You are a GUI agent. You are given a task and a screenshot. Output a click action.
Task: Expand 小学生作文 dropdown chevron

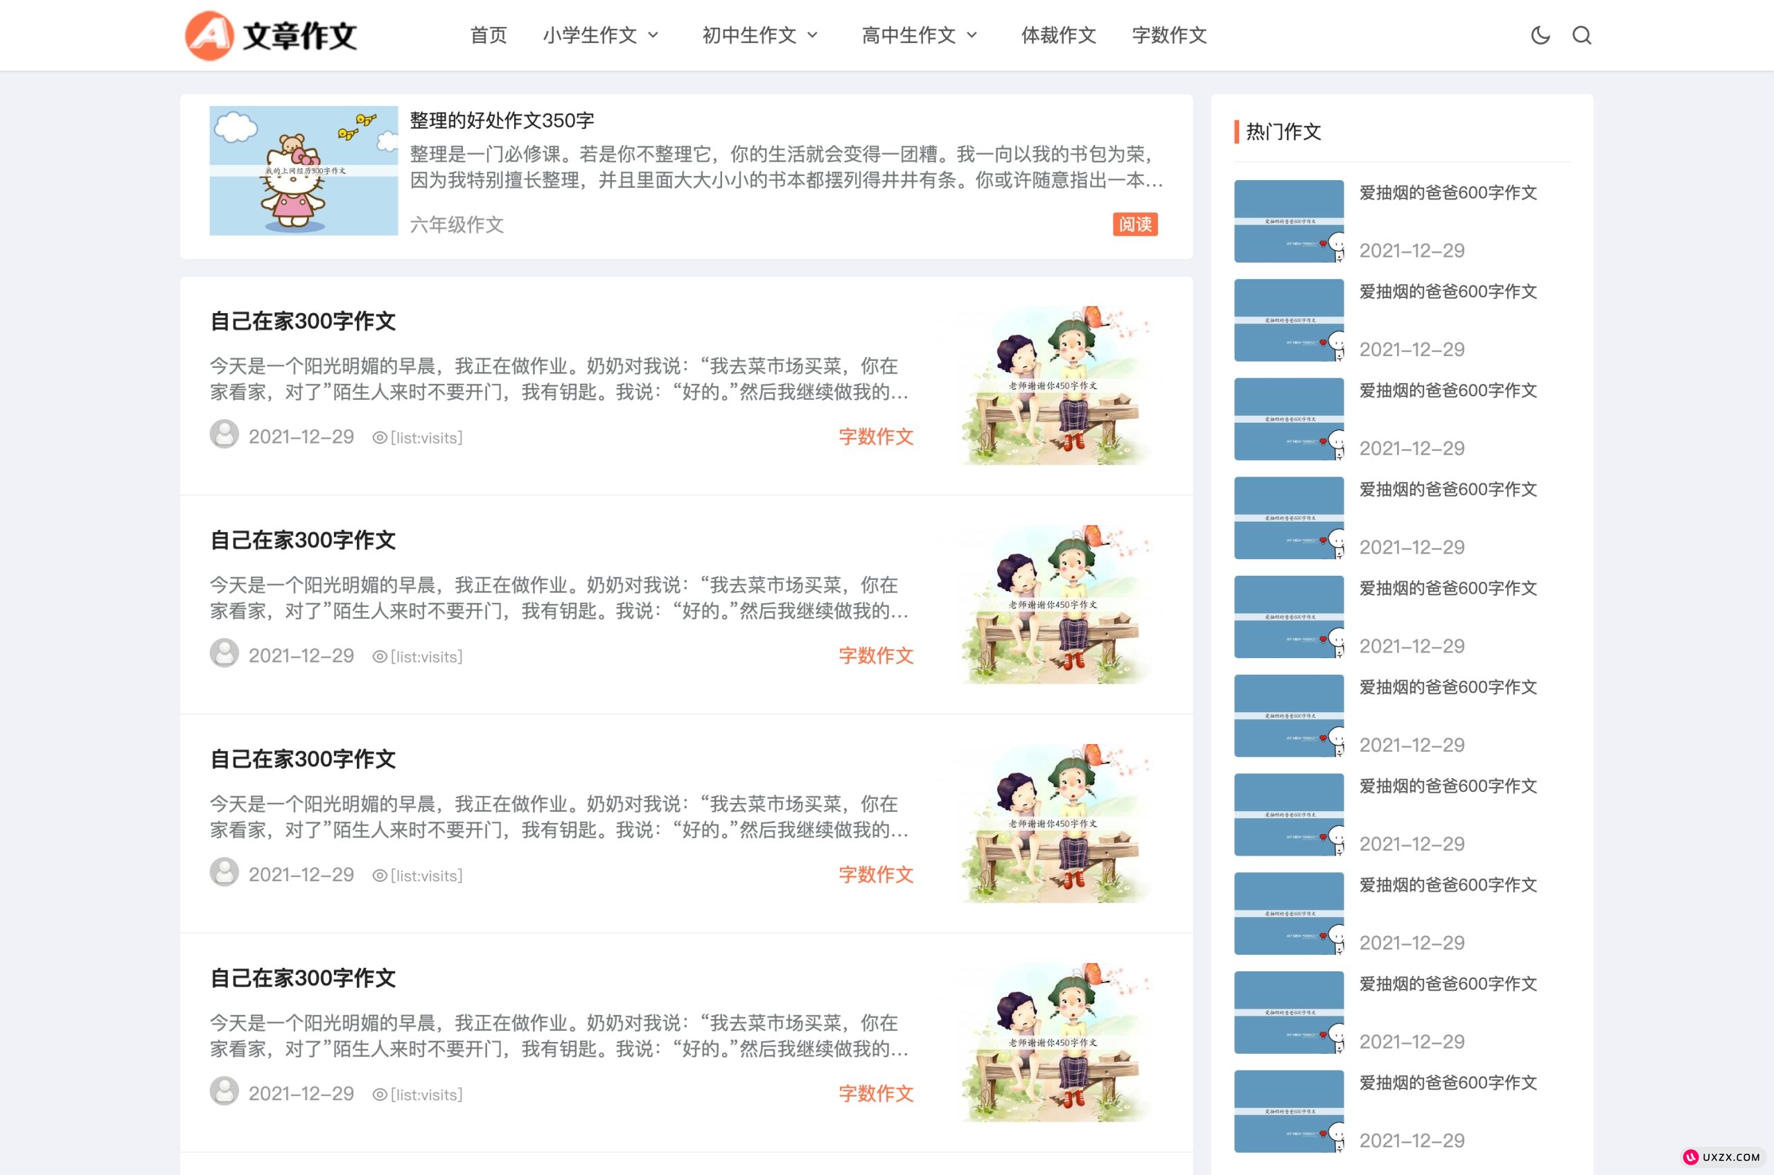tap(653, 35)
